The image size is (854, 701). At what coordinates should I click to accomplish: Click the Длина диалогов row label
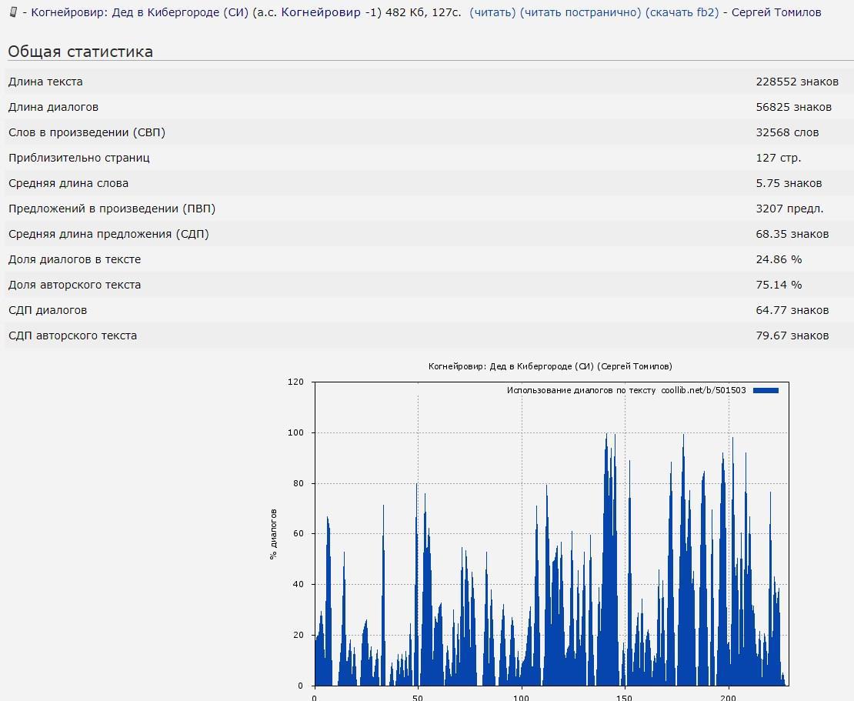click(x=53, y=107)
